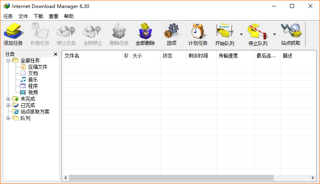Click the horizontal scrollbar thumb
The height and width of the screenshot is (184, 320).
tap(171, 178)
